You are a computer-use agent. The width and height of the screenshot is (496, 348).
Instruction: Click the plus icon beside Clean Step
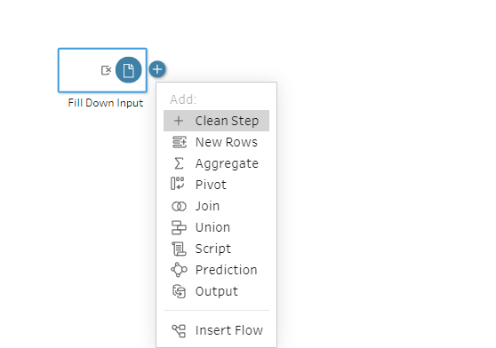[179, 121]
